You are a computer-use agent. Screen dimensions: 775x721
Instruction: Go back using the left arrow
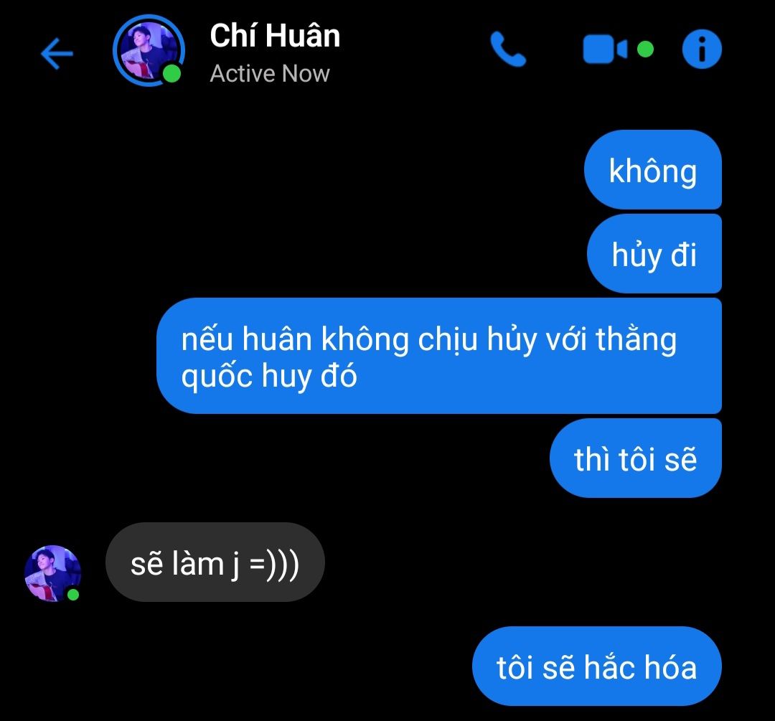tap(57, 53)
